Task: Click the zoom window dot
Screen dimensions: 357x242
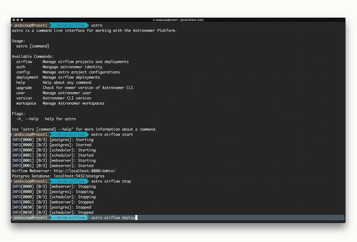Action: (x=22, y=20)
